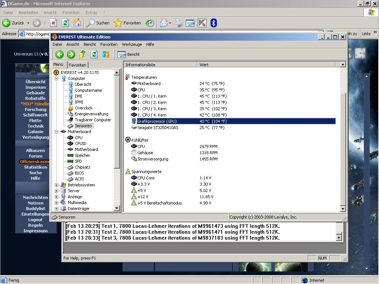Open IE back button dropdown arrow
Viewport: 379px width, 284px height.
pyautogui.click(x=28, y=23)
